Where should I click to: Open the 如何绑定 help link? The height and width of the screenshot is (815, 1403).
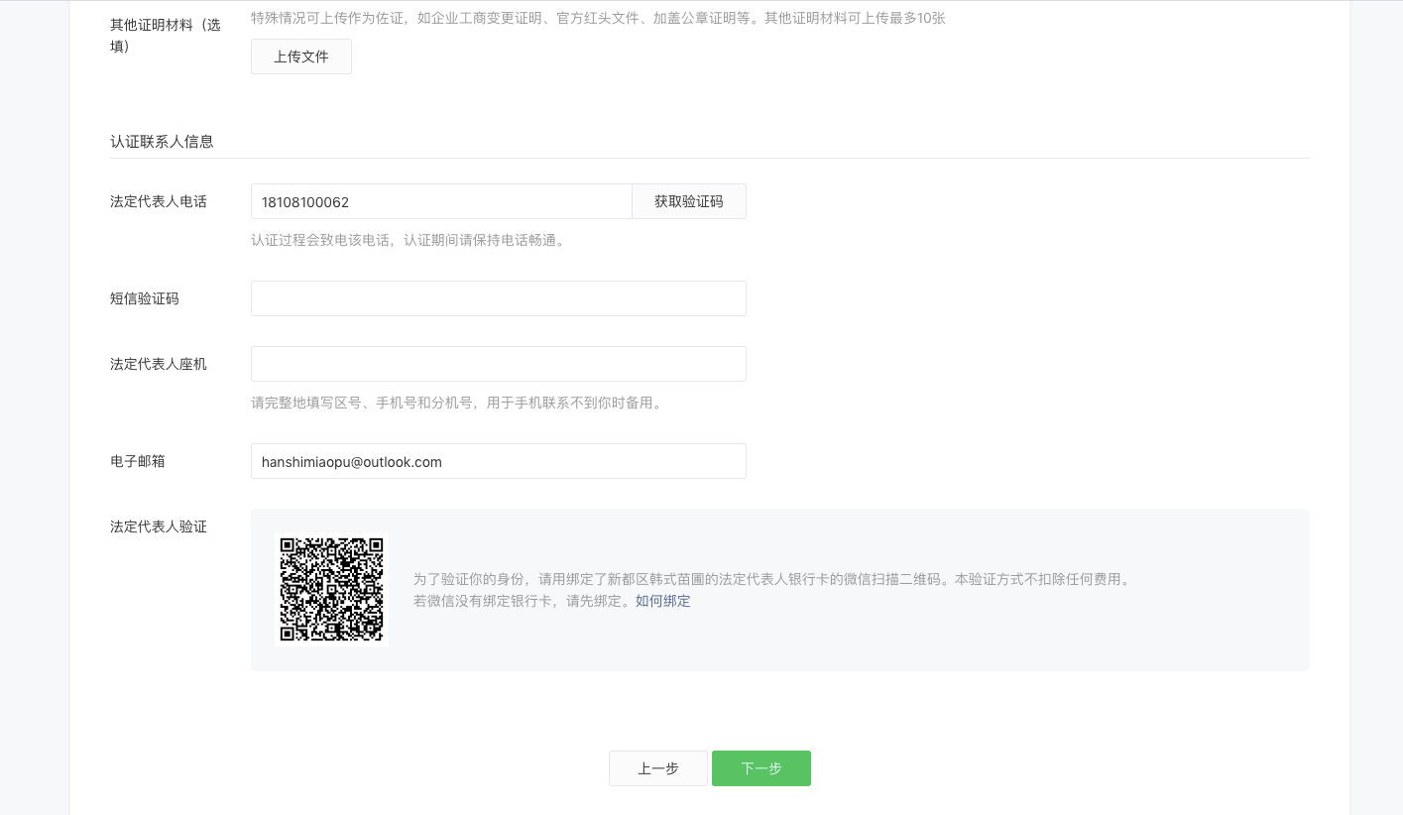(x=663, y=601)
